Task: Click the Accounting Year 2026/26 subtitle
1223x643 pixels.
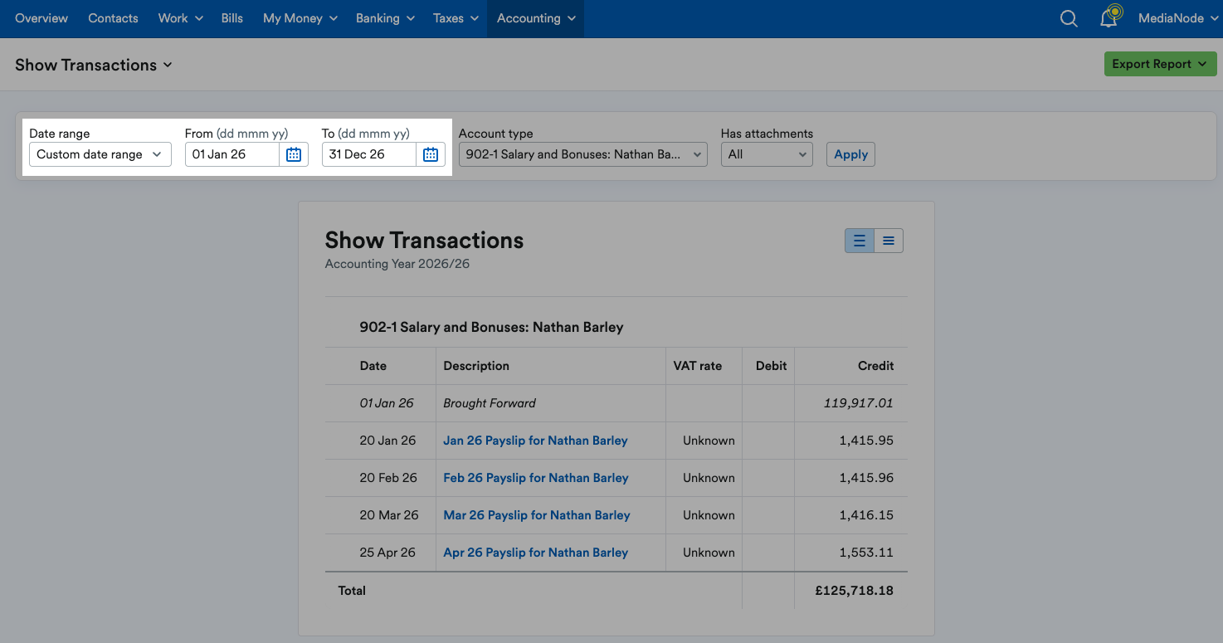Action: click(397, 264)
